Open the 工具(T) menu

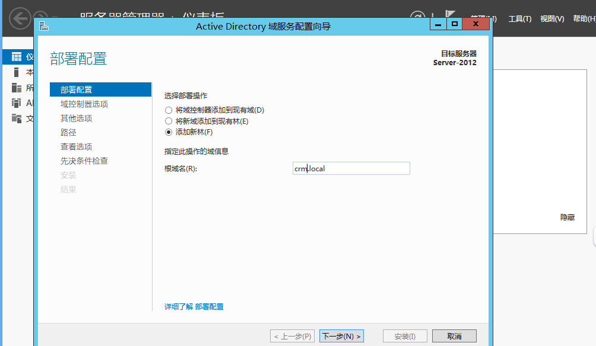(x=519, y=18)
